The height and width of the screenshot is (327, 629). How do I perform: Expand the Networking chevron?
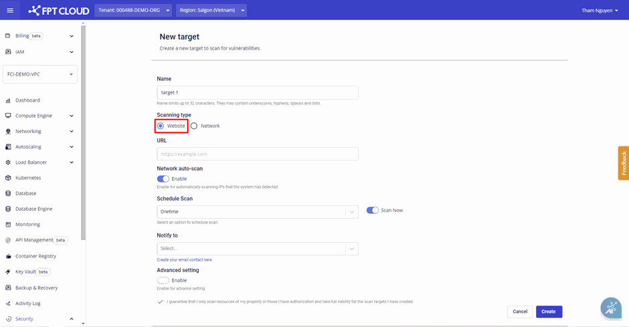72,131
